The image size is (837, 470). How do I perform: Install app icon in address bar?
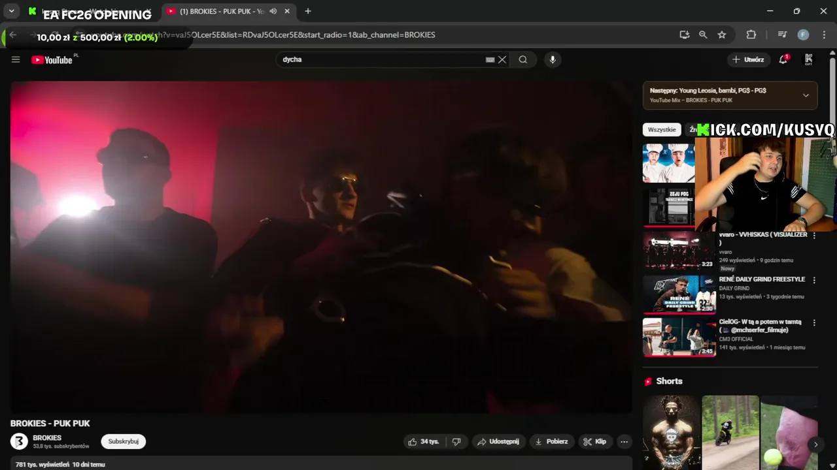(x=685, y=35)
